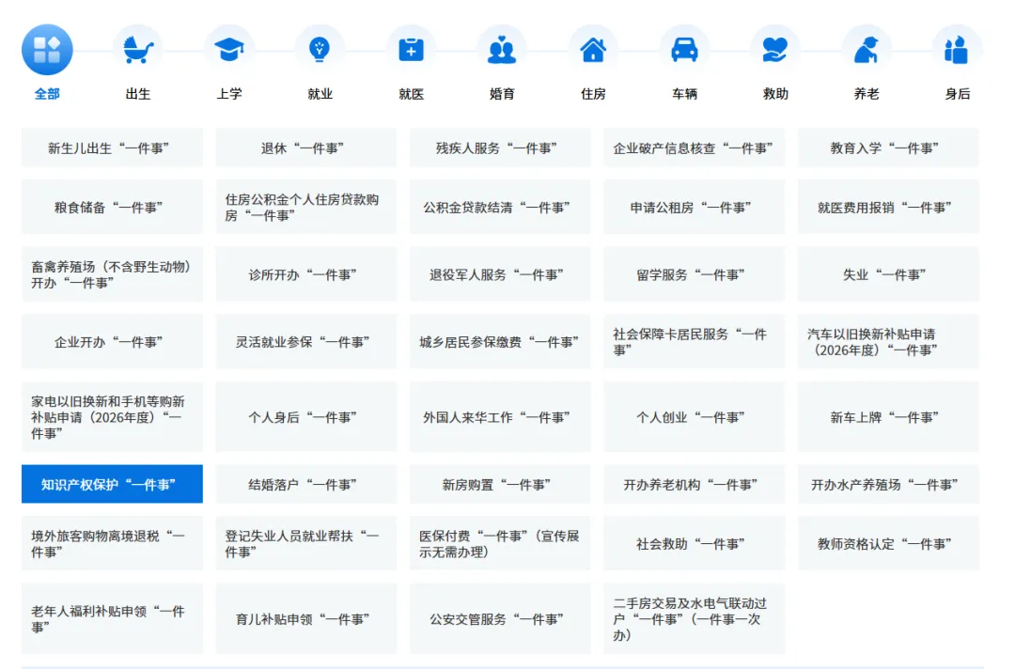Open 结婚落户“一件事”
The width and height of the screenshot is (1015, 669).
[x=306, y=484]
